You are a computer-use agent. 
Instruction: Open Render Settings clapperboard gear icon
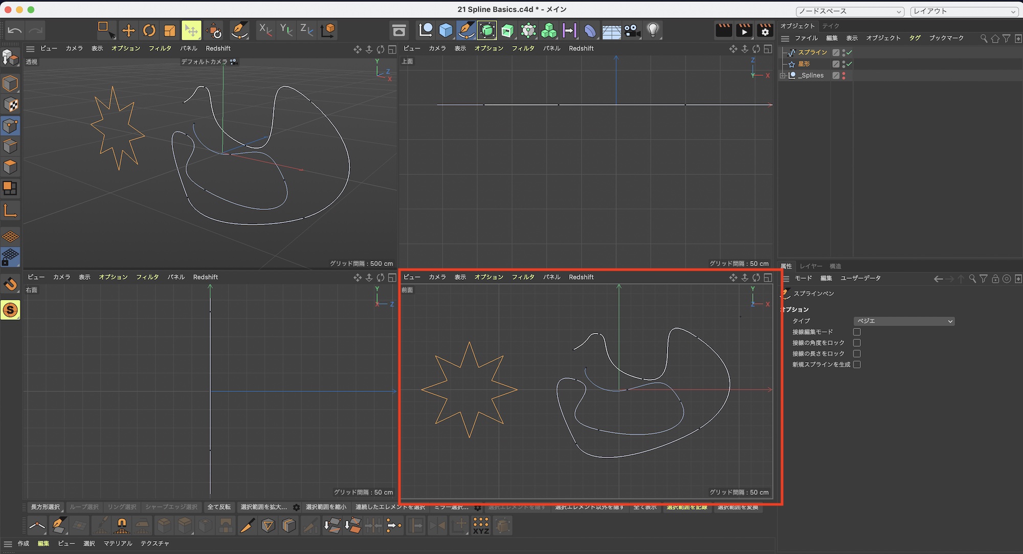point(765,31)
